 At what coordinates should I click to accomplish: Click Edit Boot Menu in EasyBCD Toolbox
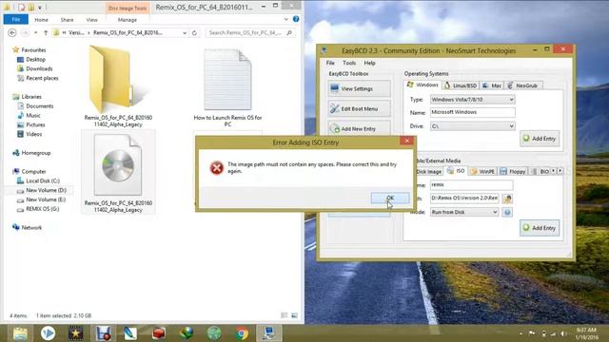[x=359, y=109]
